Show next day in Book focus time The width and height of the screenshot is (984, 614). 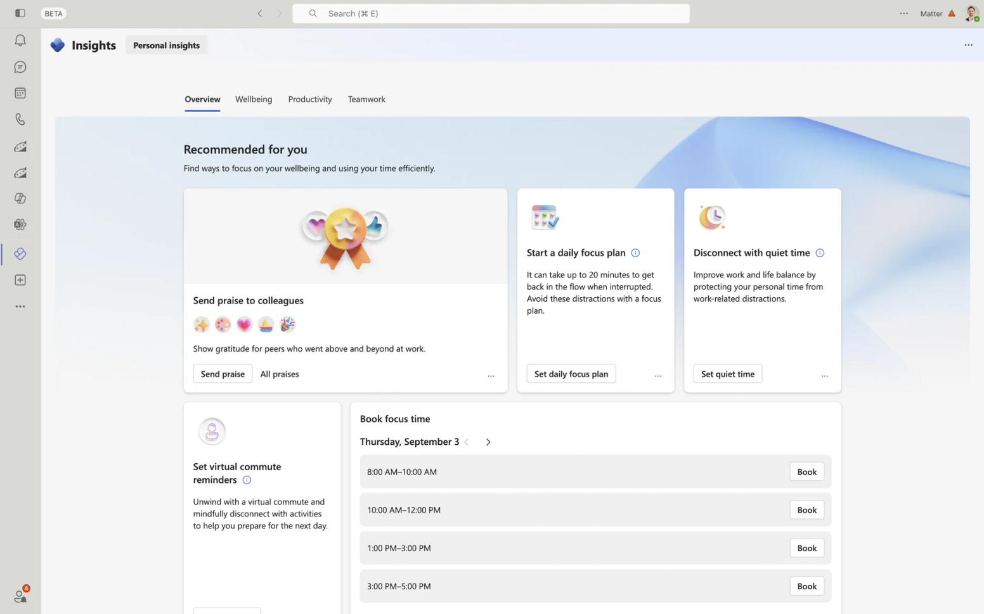point(488,442)
